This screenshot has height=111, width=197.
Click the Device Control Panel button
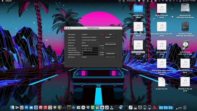(111, 44)
